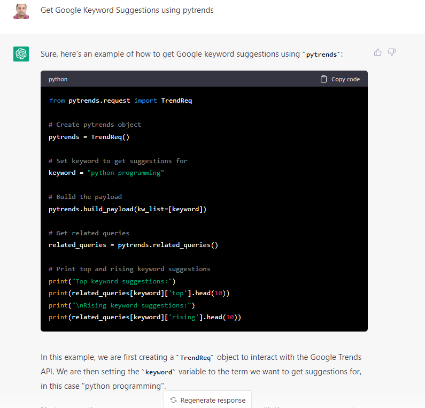This screenshot has height=408, width=425.
Task: Click the "# Get related queries" comment
Action: click(x=89, y=233)
